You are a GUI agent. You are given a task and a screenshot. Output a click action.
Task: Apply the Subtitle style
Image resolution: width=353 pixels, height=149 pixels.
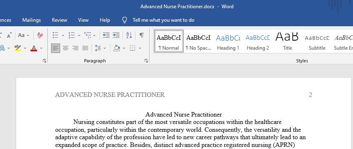[x=317, y=41]
